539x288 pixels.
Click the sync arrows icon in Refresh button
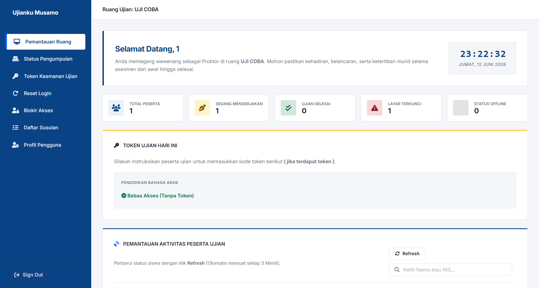click(x=397, y=254)
